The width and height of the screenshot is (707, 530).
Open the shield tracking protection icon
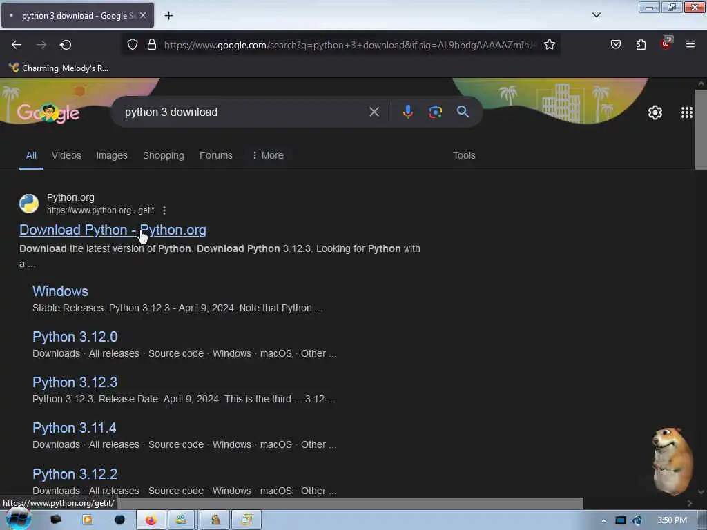pyautogui.click(x=132, y=45)
